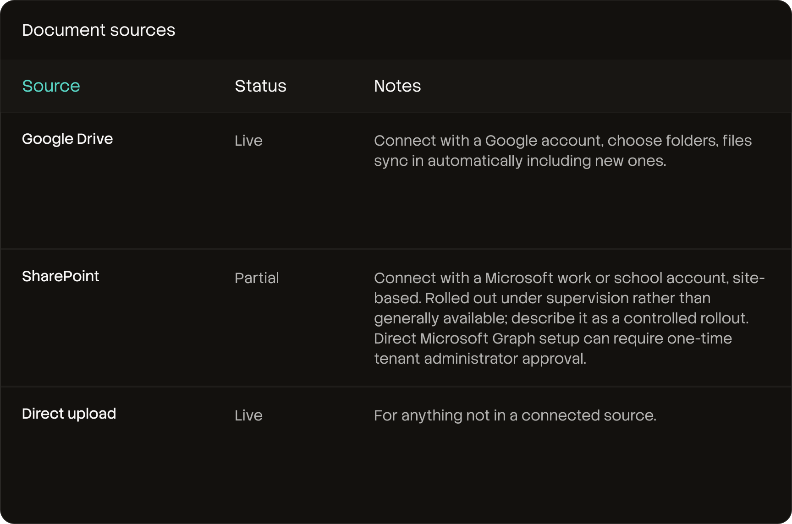
Task: Click the Notes column header
Action: click(x=397, y=86)
